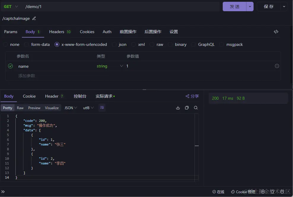Click the response editor scrollbar marker
This screenshot has height=197, width=293.
click(x=197, y=146)
